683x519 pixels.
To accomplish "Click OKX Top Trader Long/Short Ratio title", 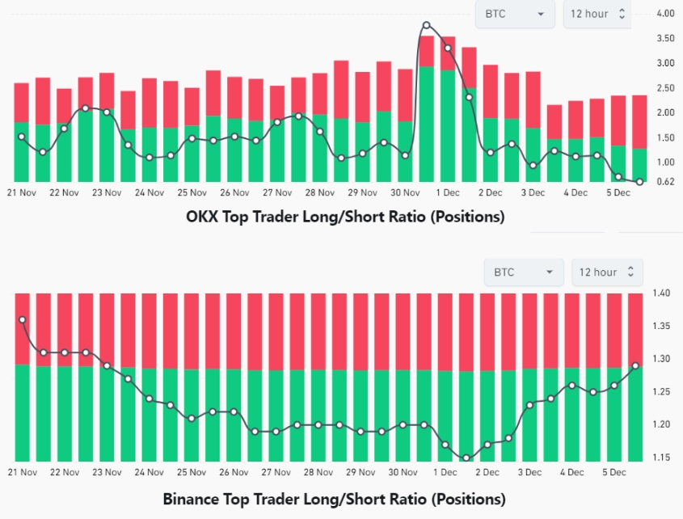I will [x=345, y=217].
